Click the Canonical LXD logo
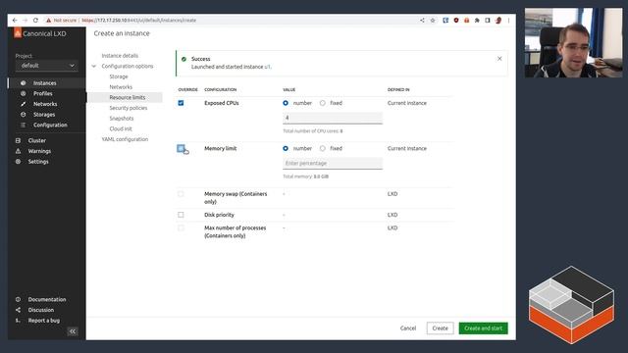This screenshot has height=353, width=628. (18, 33)
